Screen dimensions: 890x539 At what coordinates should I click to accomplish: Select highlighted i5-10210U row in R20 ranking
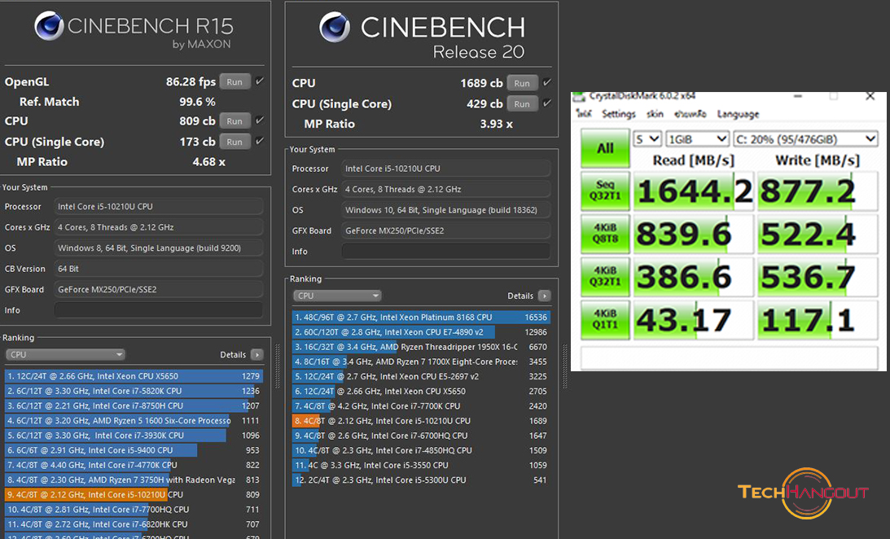421,420
